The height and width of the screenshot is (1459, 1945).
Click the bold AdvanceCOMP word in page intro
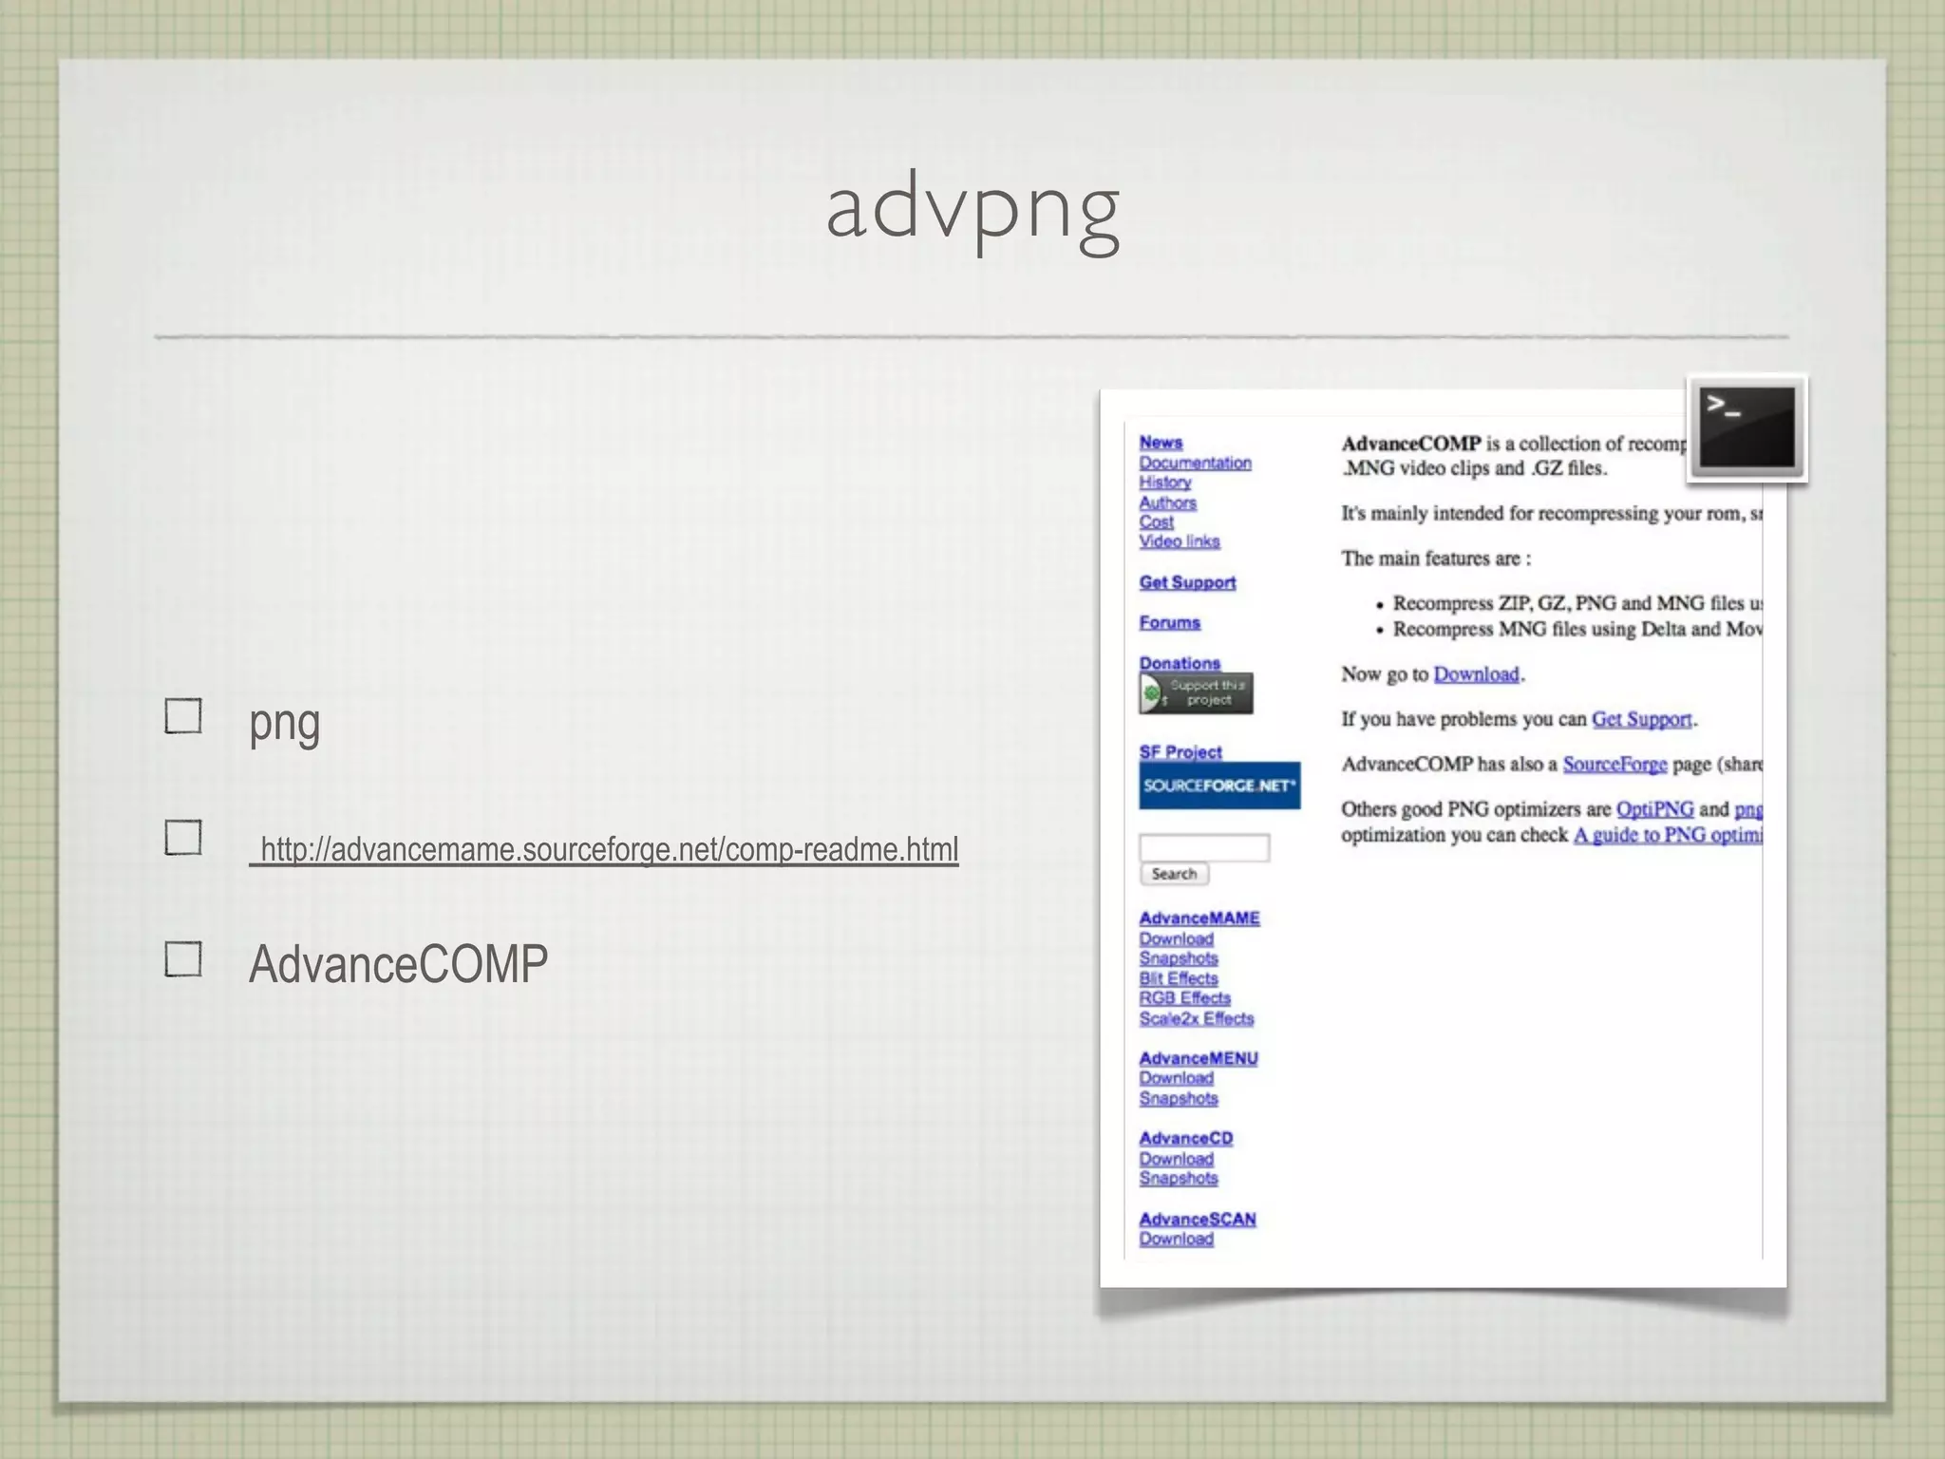(1410, 444)
